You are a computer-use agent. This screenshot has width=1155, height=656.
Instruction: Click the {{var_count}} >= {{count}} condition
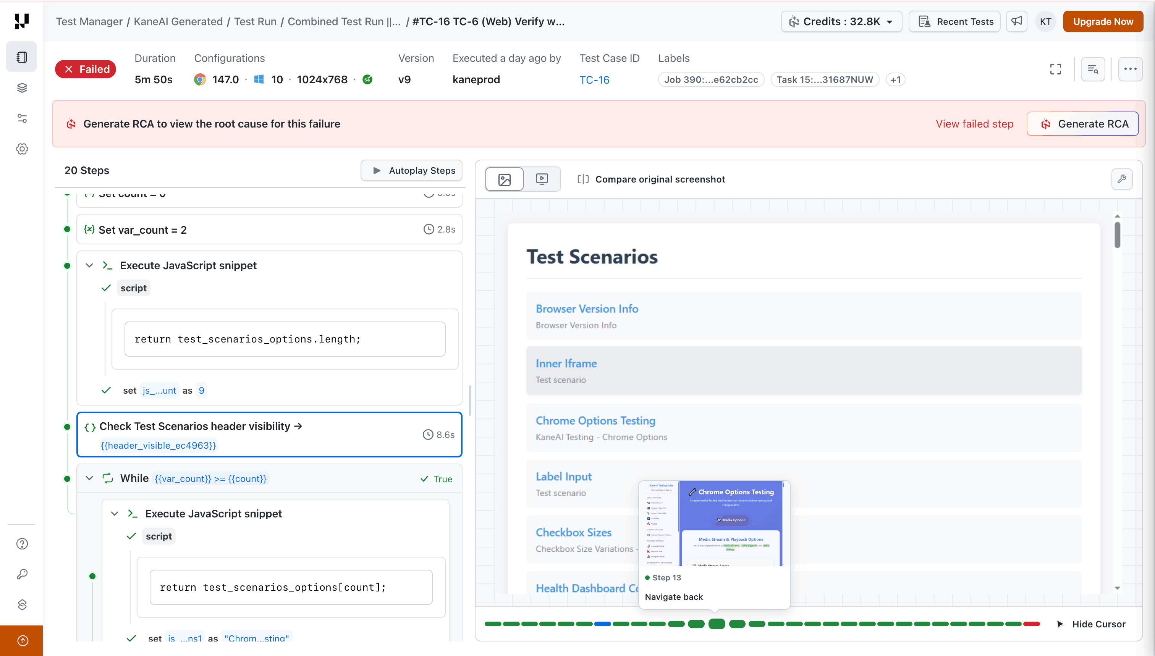[x=210, y=479]
